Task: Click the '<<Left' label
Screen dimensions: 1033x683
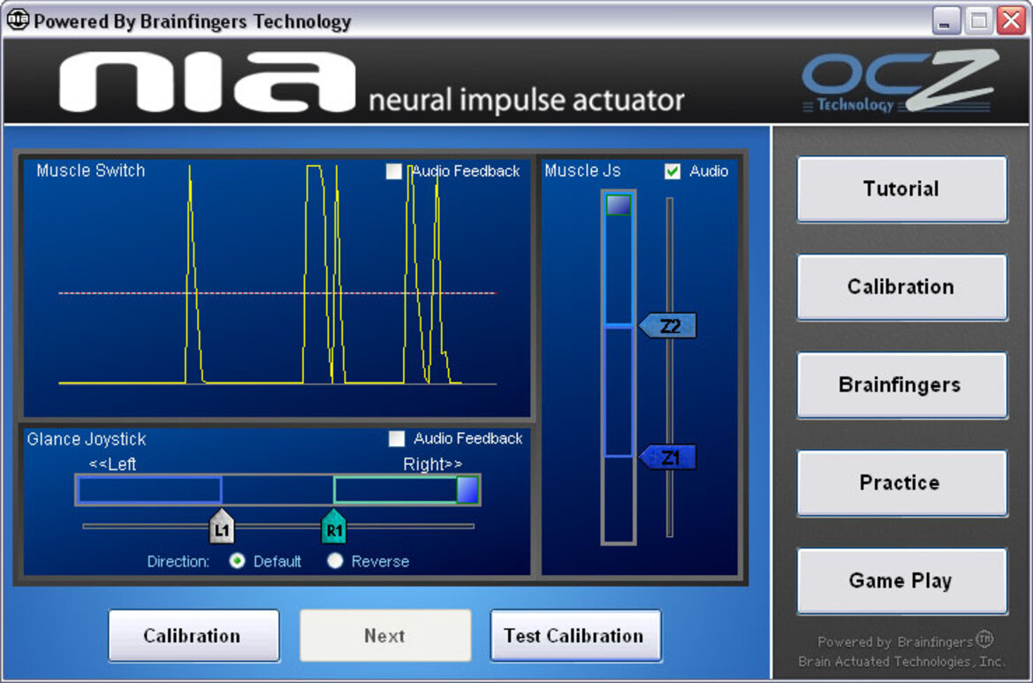Action: click(112, 465)
